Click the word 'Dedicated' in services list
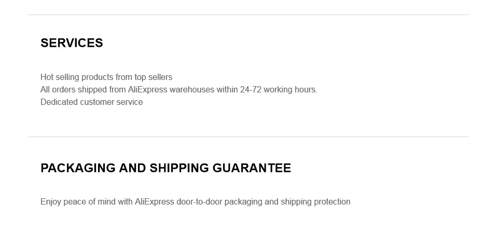The image size is (497, 231). (x=59, y=102)
